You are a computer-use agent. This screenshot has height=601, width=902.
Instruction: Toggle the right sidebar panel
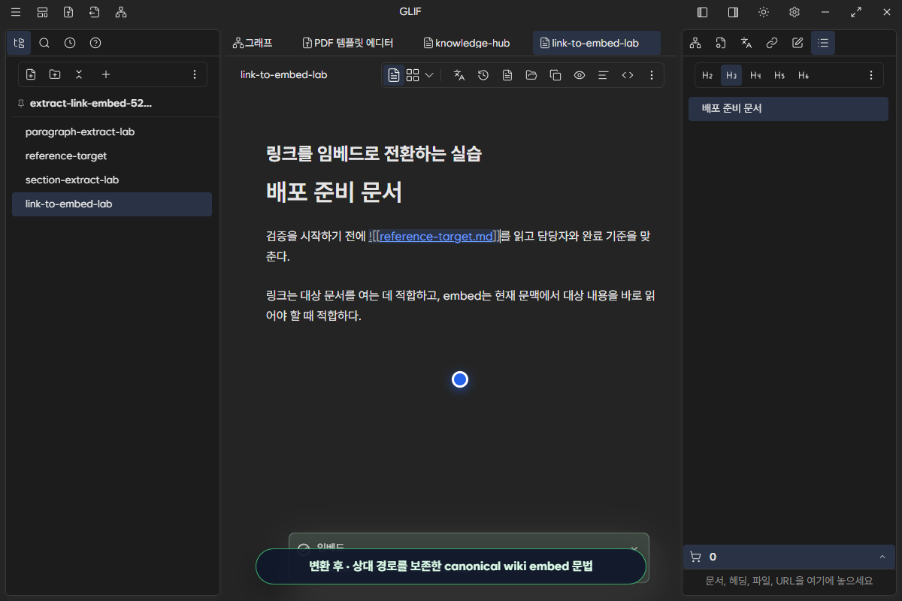coord(733,12)
